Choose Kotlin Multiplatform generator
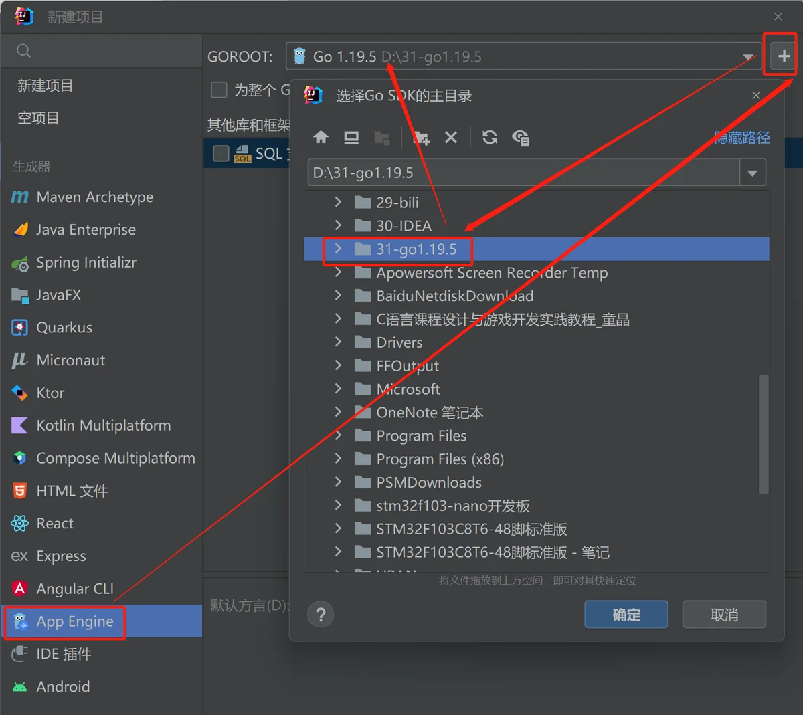The width and height of the screenshot is (803, 715). (x=101, y=425)
